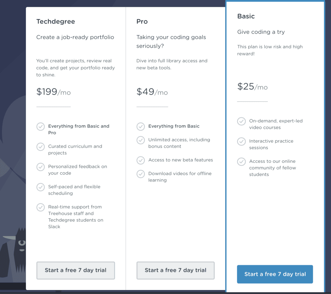This screenshot has height=294, width=331.
Task: Click checkmark beside Everything from Basic and Pro
Action: [40, 127]
